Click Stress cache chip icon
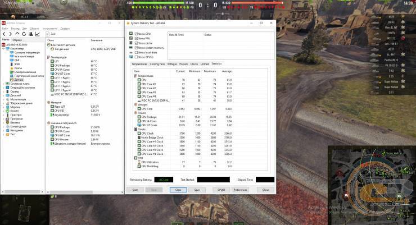Screen dimensions: 416x225 click(131, 43)
